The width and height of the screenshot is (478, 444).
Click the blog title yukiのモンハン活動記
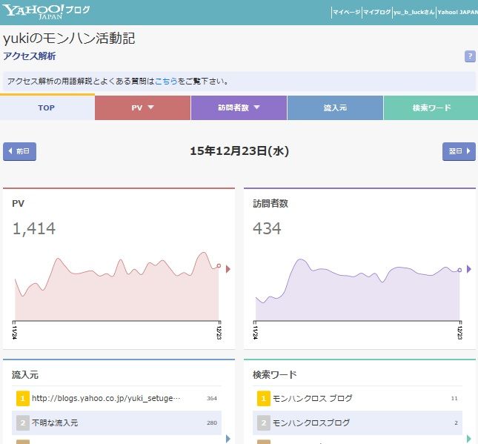tap(69, 39)
